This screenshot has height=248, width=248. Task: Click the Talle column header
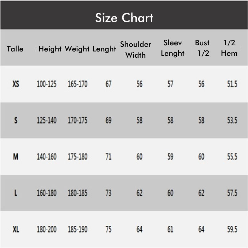click(x=15, y=49)
